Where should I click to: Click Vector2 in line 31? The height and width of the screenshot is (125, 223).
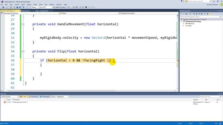point(98,38)
